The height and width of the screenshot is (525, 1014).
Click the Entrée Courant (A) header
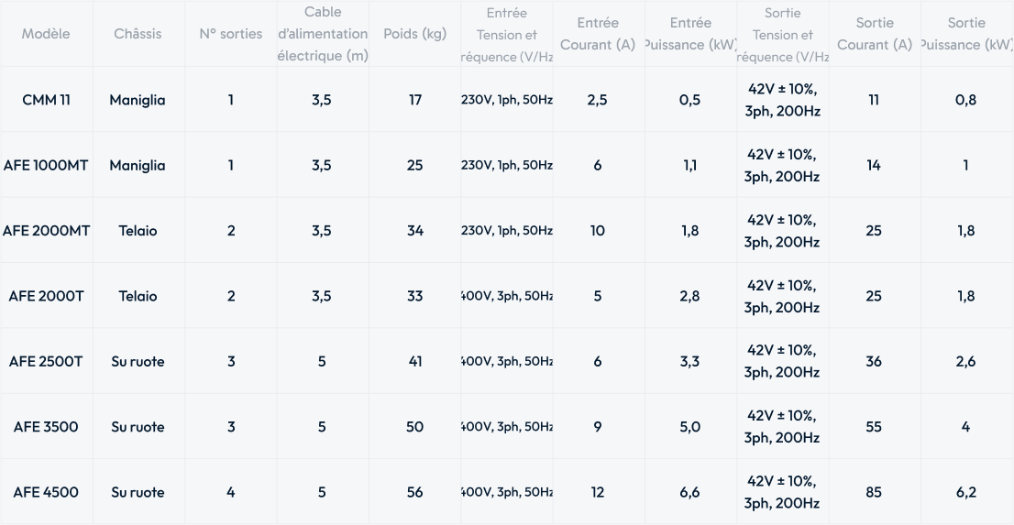click(598, 34)
